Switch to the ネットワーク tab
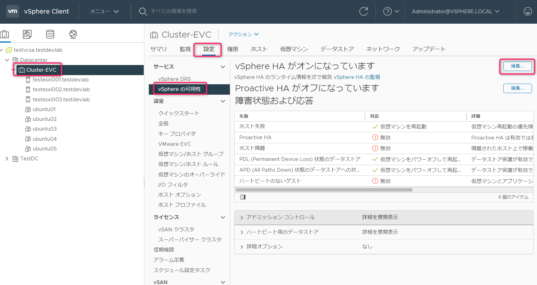This screenshot has height=285, width=537. pos(383,49)
